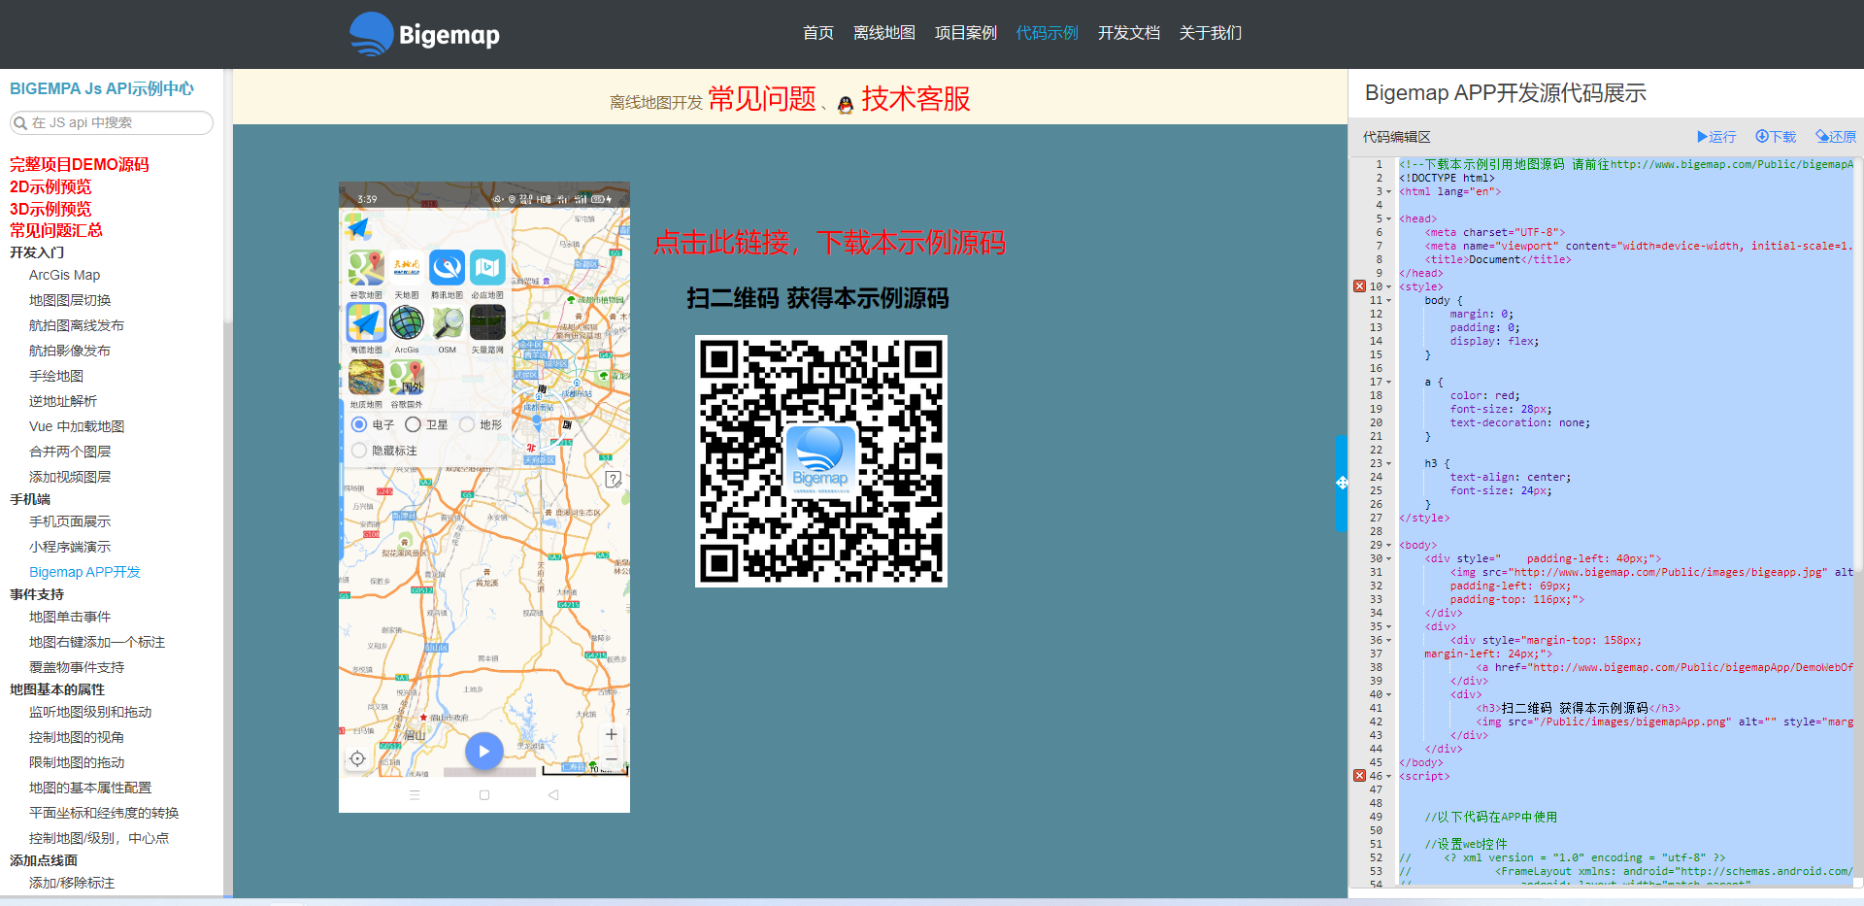This screenshot has width=1864, height=906.
Task: Select 手机页面展示 in the sidebar
Action: click(x=70, y=522)
